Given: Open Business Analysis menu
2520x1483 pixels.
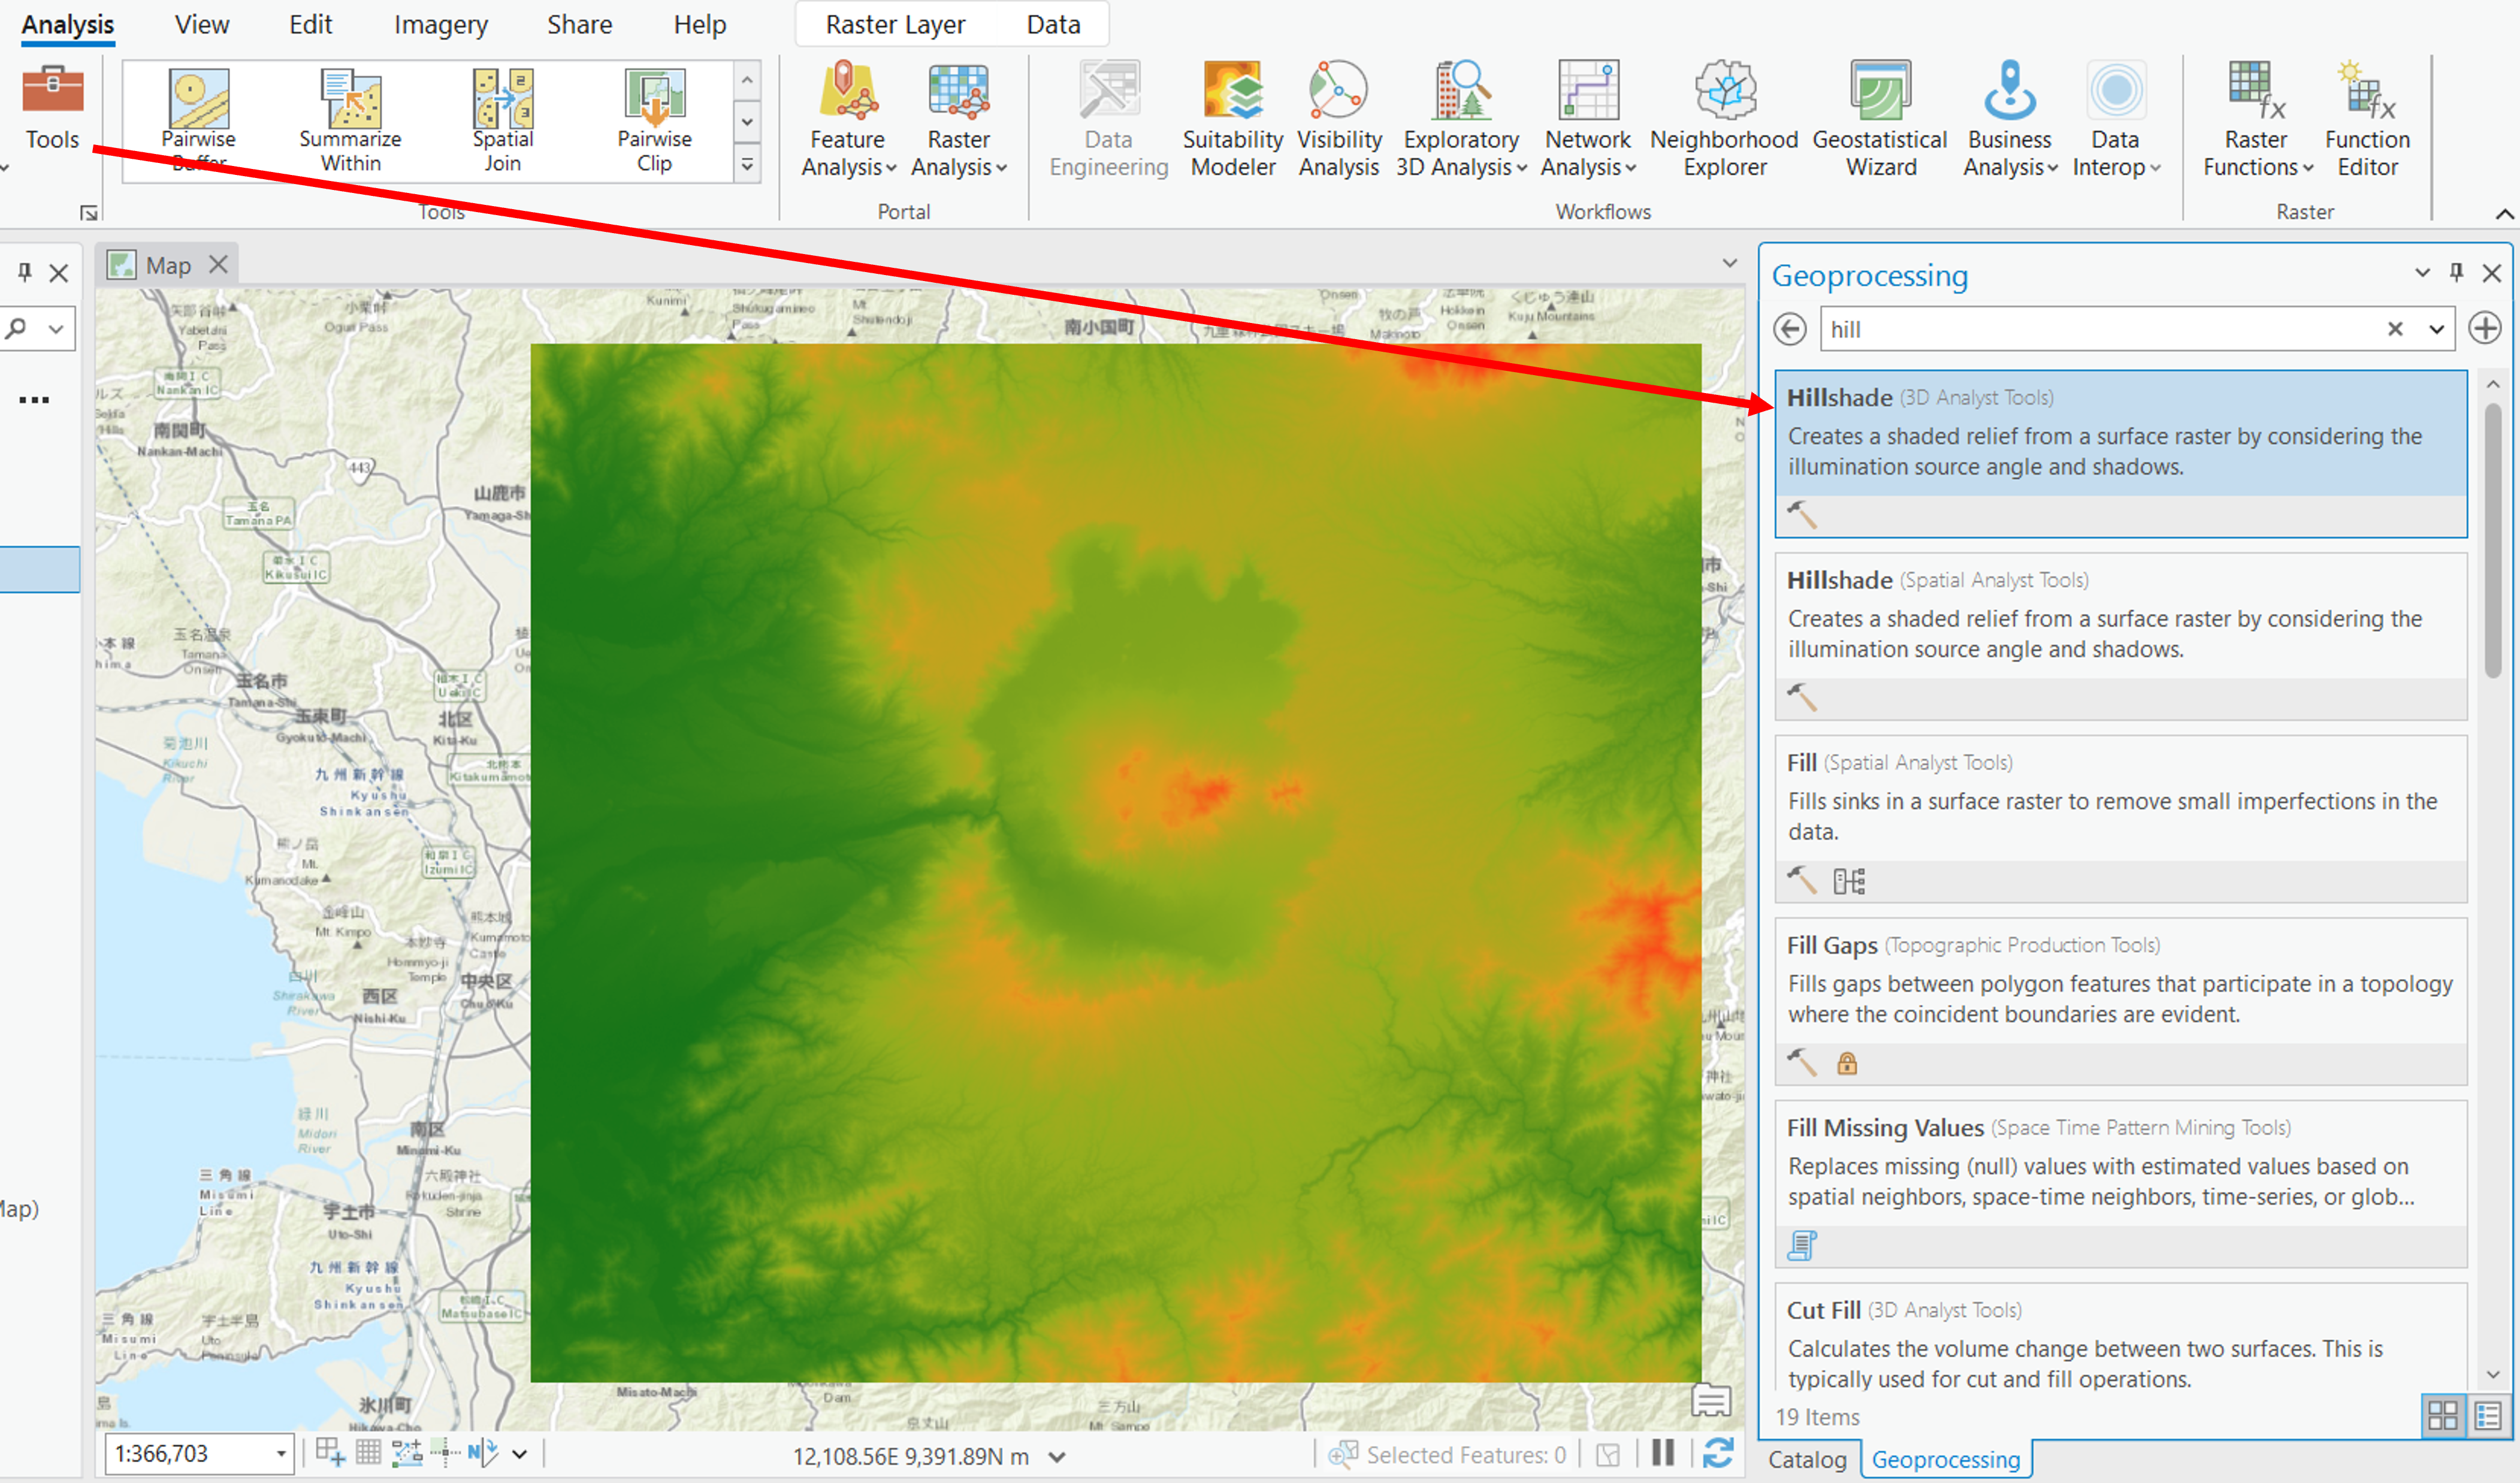Looking at the screenshot, I should click(x=2010, y=120).
